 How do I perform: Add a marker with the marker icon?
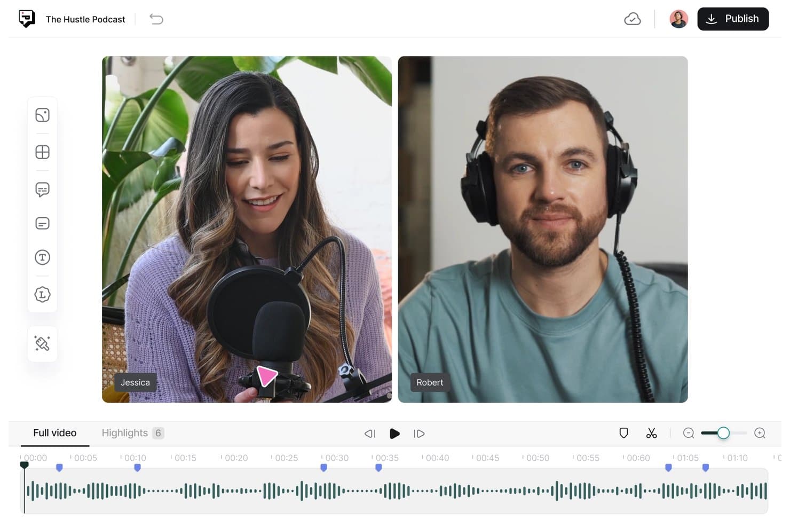[x=623, y=433]
